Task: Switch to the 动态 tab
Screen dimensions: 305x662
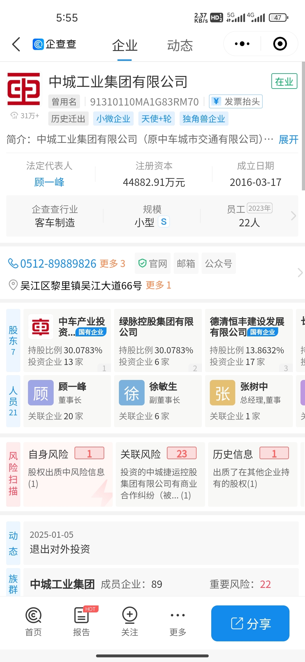Action: pyautogui.click(x=180, y=46)
